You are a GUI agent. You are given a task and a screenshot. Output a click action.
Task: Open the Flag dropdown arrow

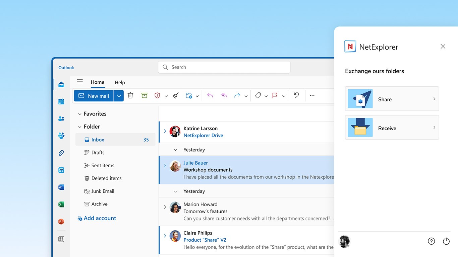point(284,96)
